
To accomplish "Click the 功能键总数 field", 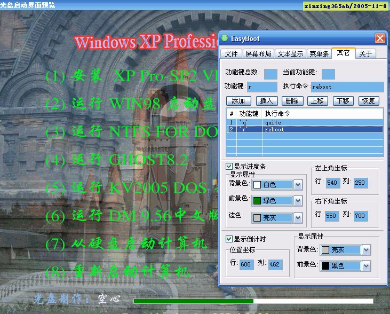I will [270, 74].
